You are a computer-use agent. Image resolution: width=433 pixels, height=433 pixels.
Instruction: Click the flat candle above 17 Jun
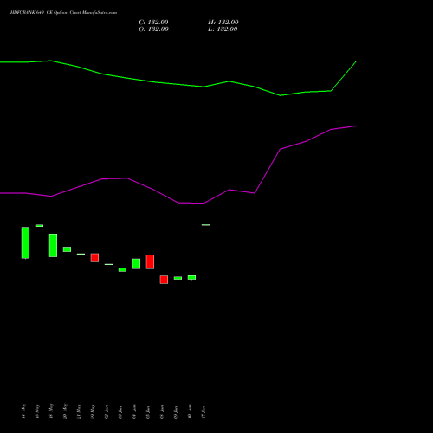pos(205,225)
